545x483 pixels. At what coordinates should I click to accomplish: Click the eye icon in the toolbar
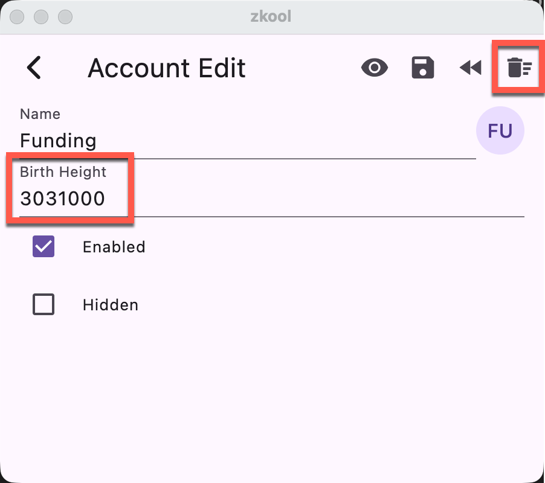tap(375, 68)
